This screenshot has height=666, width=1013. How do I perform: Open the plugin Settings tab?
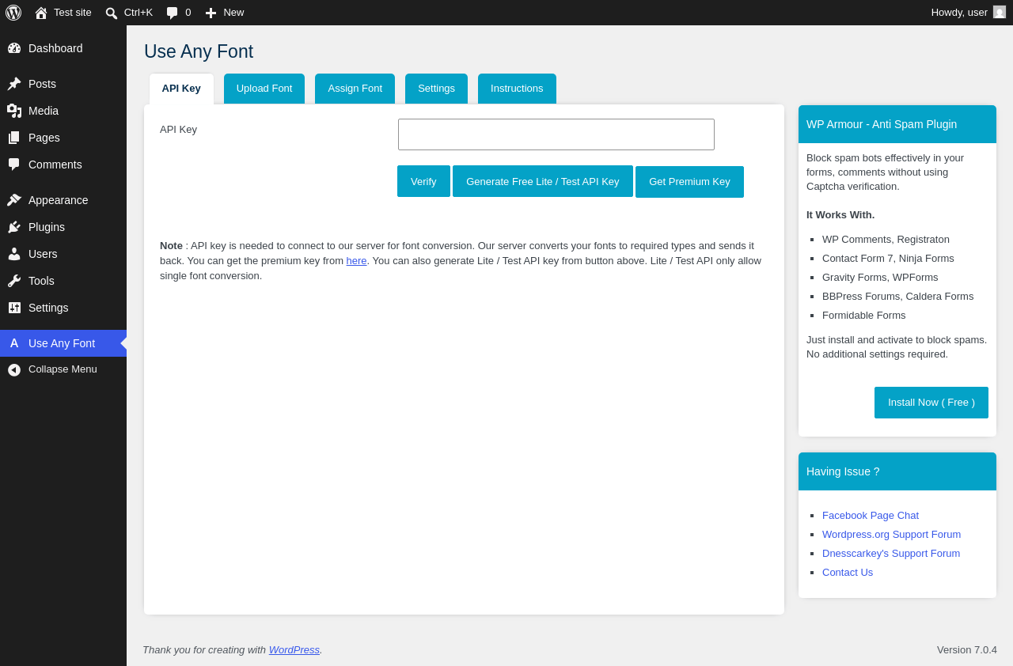point(436,89)
